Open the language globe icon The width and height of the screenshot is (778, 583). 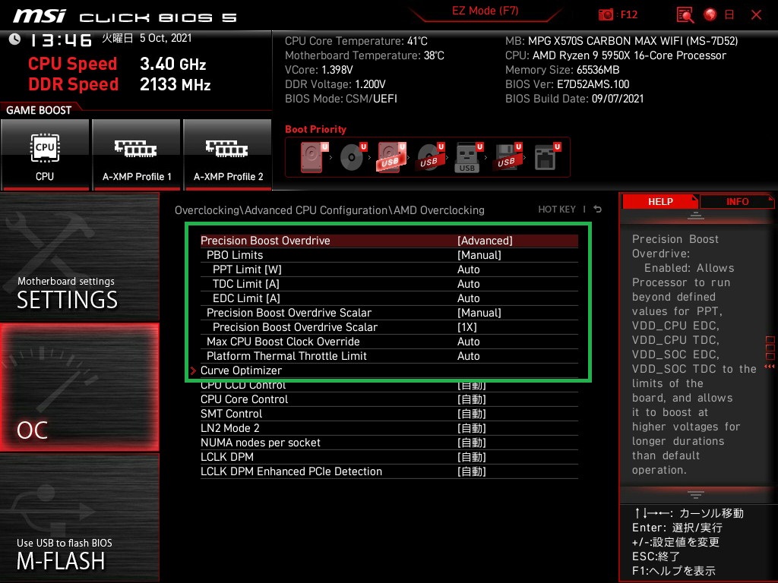(x=710, y=15)
